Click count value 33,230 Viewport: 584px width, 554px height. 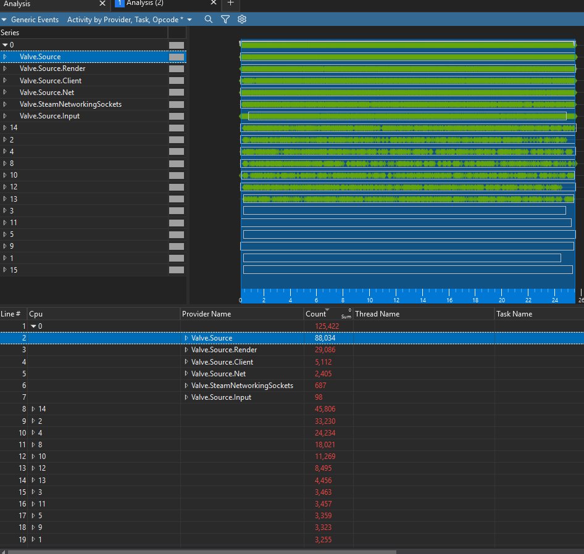click(x=325, y=421)
